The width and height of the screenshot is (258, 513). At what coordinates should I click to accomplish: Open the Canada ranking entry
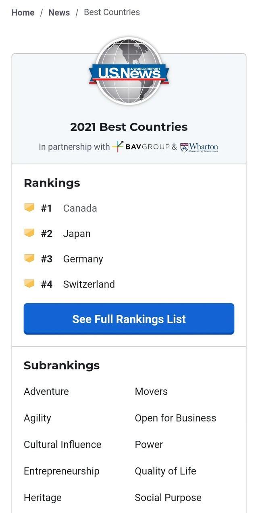80,208
